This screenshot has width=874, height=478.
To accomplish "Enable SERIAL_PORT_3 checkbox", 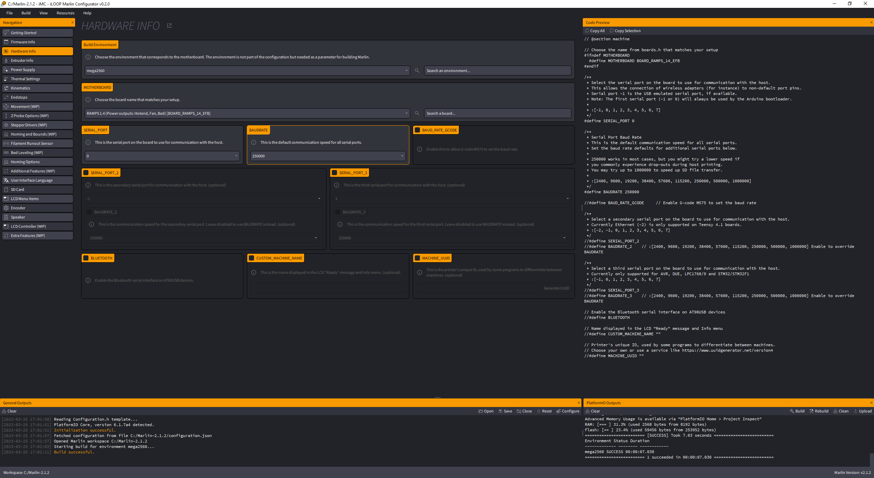I will pos(335,173).
